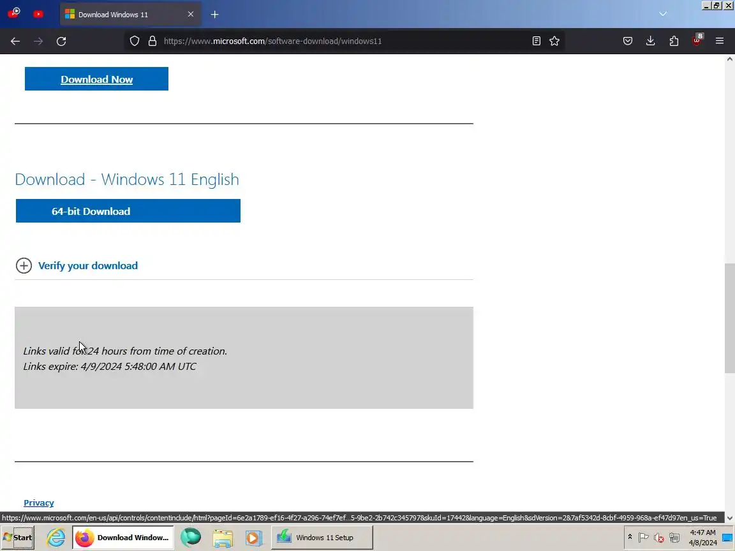The image size is (735, 551).
Task: Open the Action Center flag icon
Action: pyautogui.click(x=644, y=538)
